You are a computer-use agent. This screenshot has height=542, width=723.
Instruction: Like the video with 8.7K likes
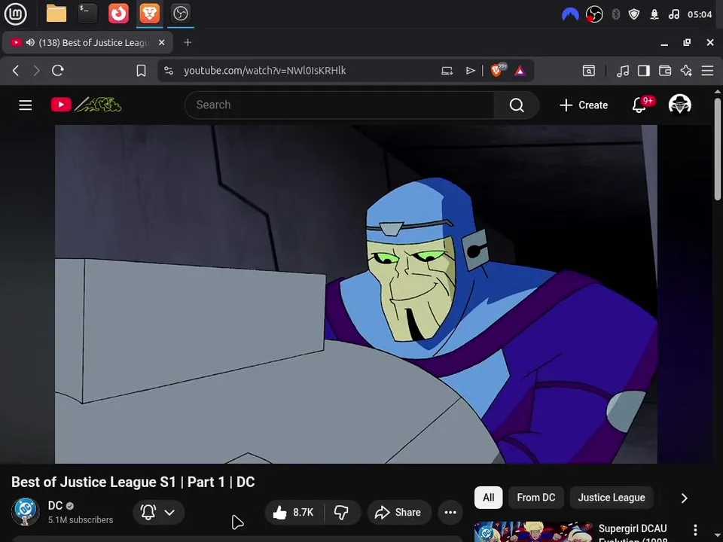click(294, 512)
